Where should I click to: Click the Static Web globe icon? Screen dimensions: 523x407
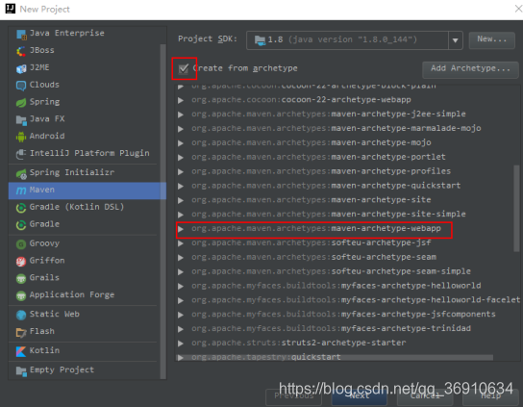point(21,315)
